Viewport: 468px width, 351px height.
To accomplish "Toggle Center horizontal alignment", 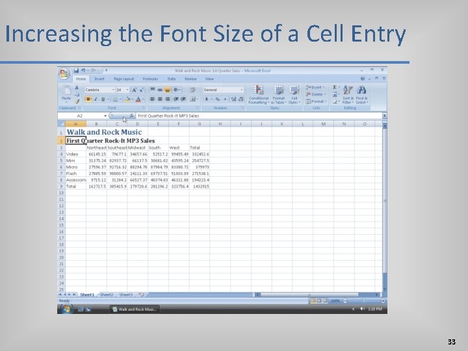I will pyautogui.click(x=160, y=99).
